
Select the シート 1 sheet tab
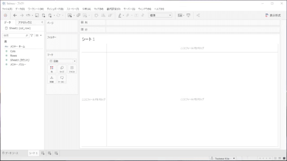(33, 153)
